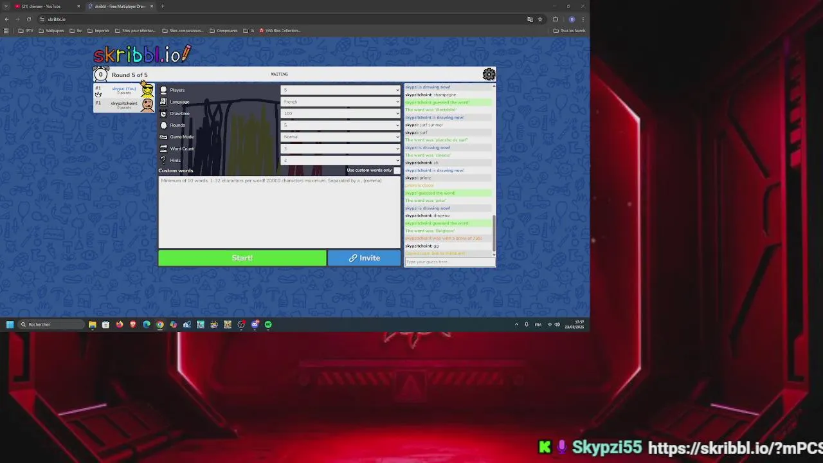Open Google Chrome from the taskbar
The width and height of the screenshot is (823, 463).
(160, 325)
